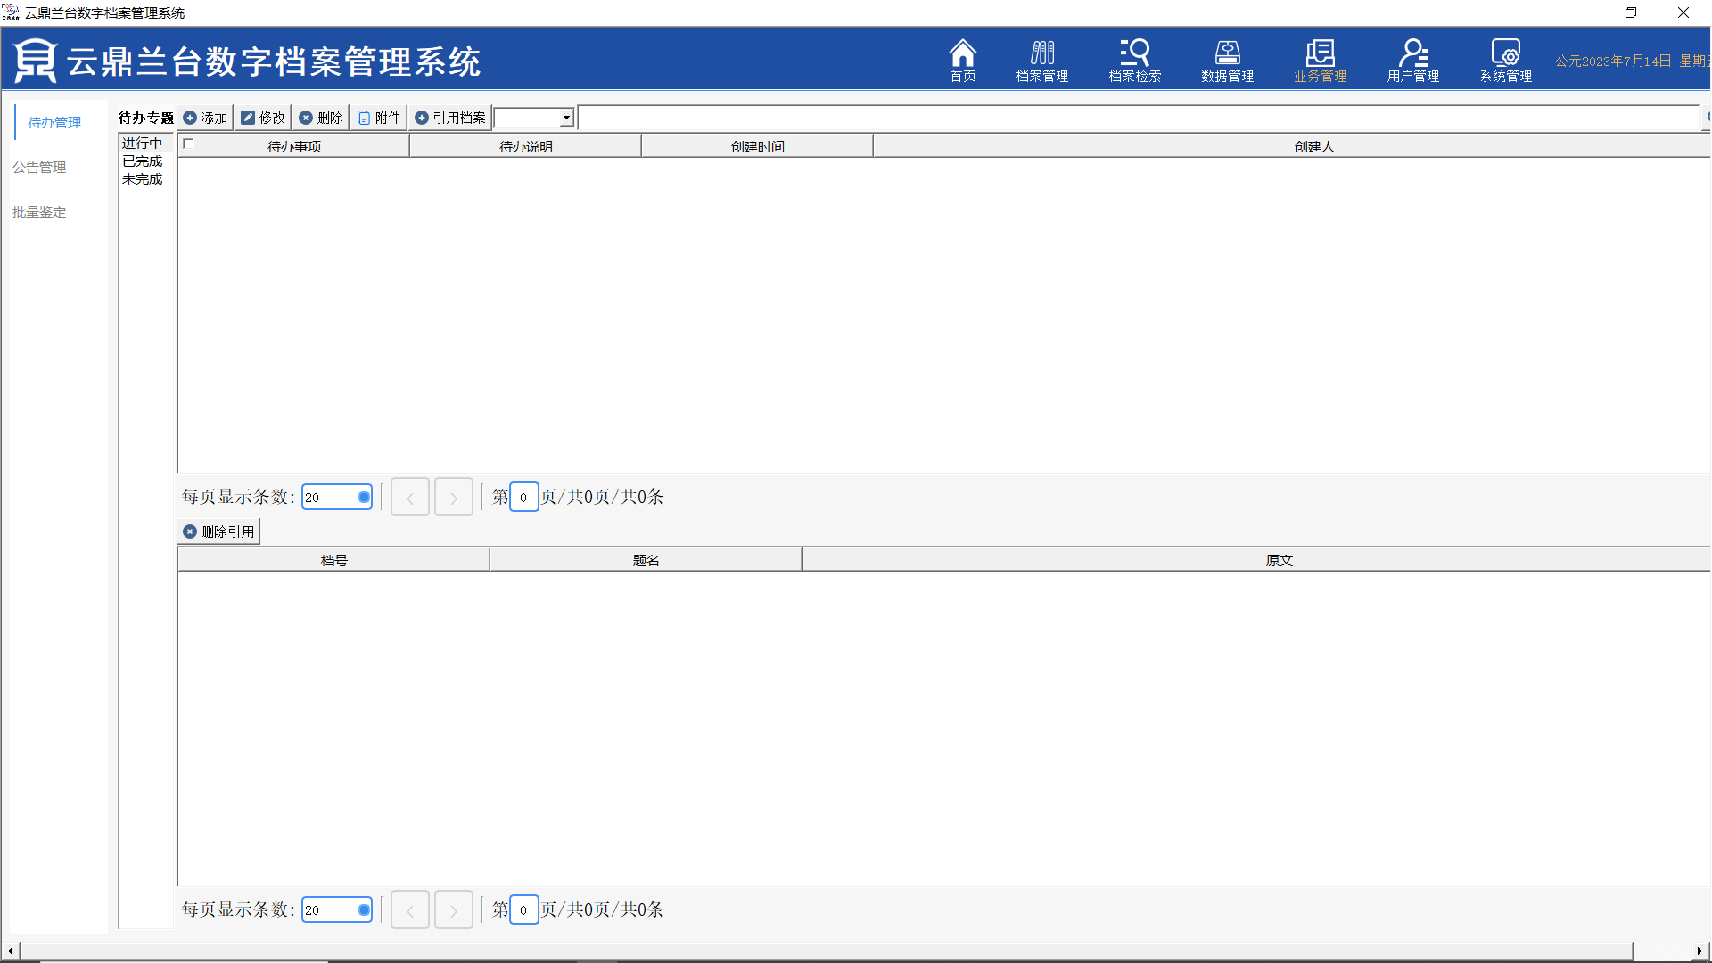Click the 附件 attachment button
1712x963 pixels.
pyautogui.click(x=379, y=118)
